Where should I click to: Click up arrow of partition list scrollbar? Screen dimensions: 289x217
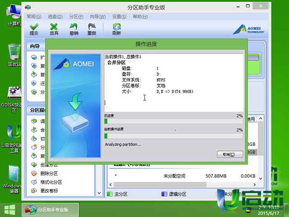pyautogui.click(x=261, y=118)
